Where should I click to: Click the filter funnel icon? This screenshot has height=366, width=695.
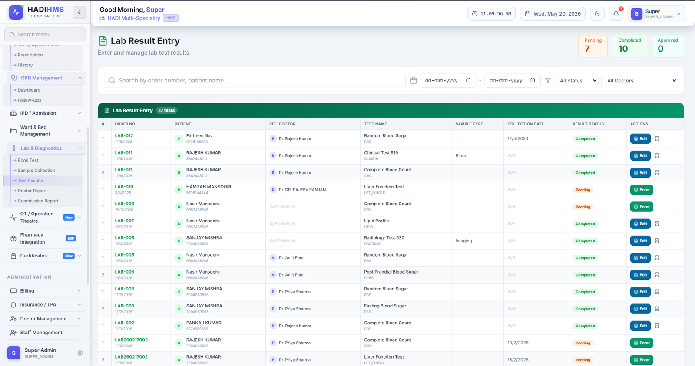[x=548, y=81]
